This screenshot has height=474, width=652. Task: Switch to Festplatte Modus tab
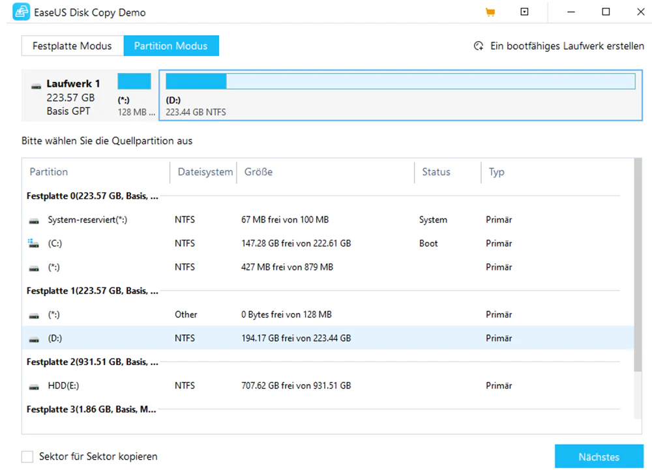tap(72, 46)
